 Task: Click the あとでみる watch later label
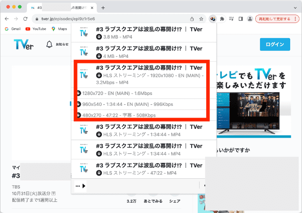pos(153,201)
